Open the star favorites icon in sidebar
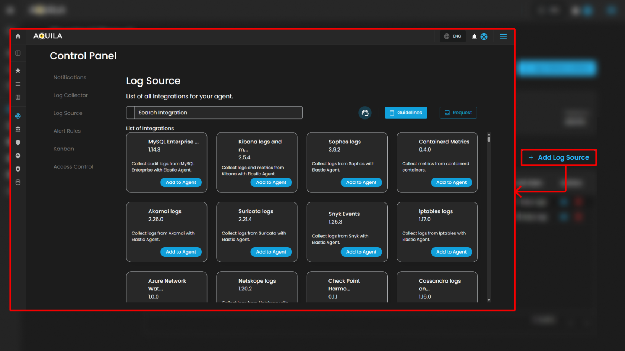Screen dimensions: 625x351 18,71
